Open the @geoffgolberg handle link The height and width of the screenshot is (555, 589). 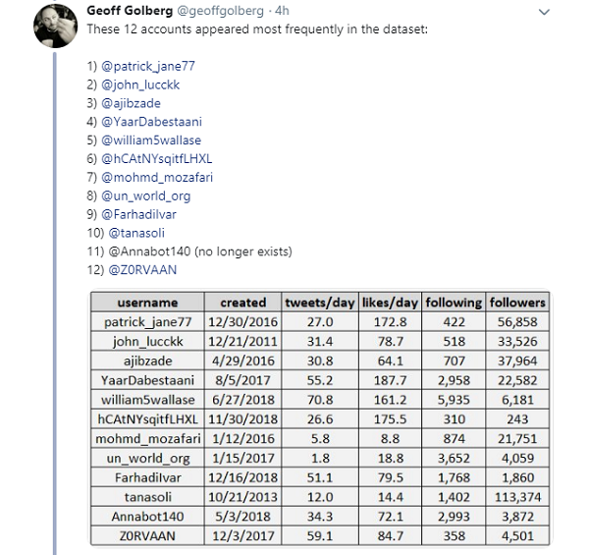(x=220, y=11)
